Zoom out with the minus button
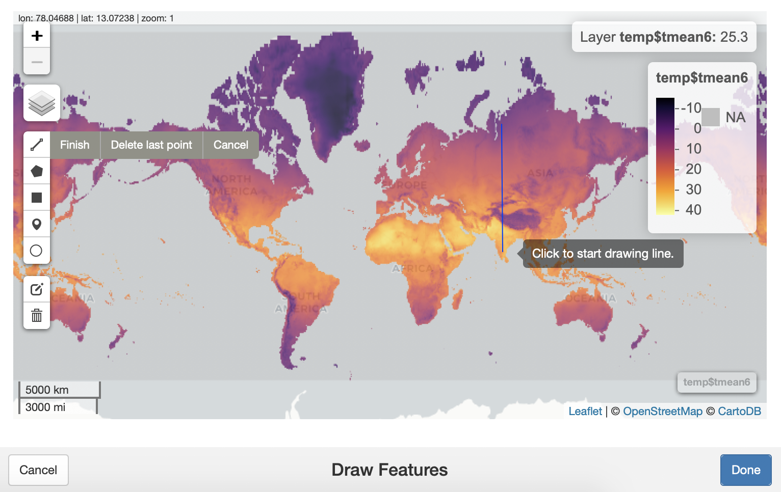 click(37, 62)
